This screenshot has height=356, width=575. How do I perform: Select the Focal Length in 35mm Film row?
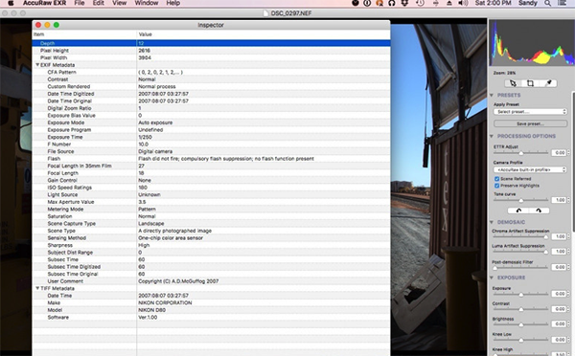point(211,166)
